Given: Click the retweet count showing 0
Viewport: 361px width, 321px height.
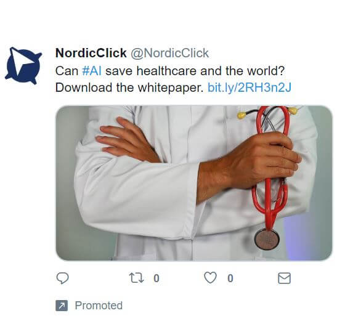Looking at the screenshot, I should click(156, 278).
